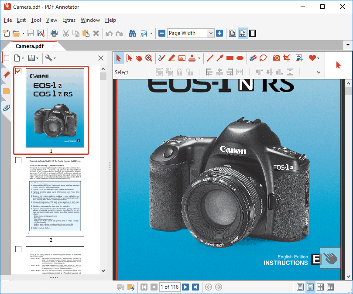Go to the first page
Viewport: 353px width, 294px height.
point(144,287)
